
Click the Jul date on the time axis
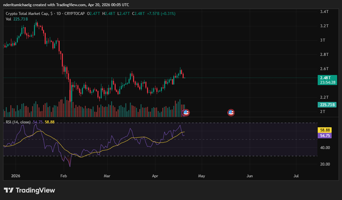point(296,175)
